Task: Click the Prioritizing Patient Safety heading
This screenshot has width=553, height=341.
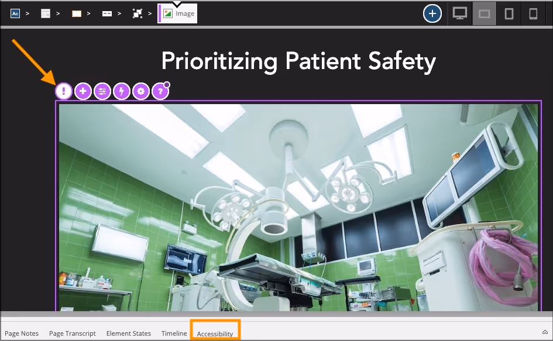Action: (298, 61)
